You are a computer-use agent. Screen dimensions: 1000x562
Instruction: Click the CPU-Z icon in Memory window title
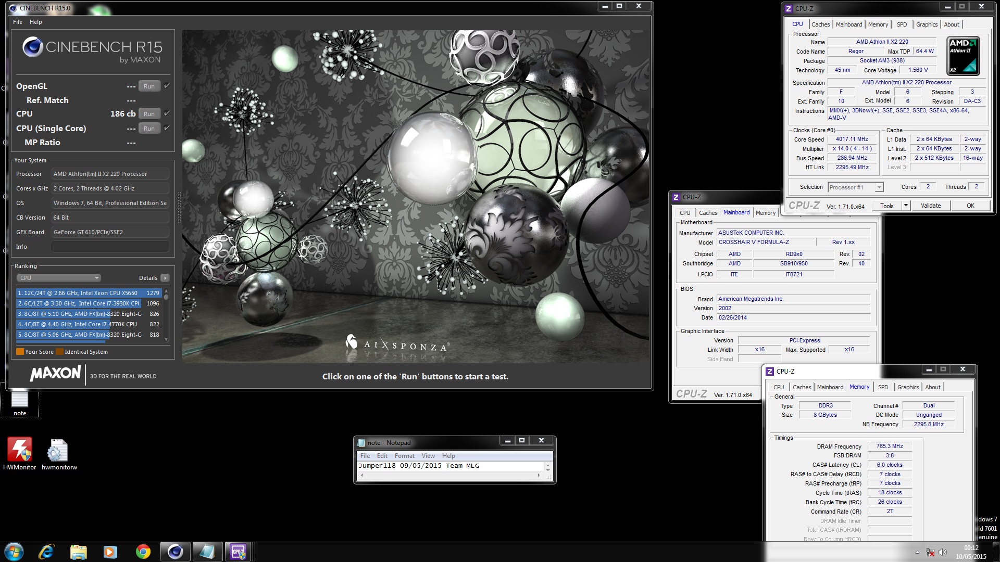coord(770,372)
